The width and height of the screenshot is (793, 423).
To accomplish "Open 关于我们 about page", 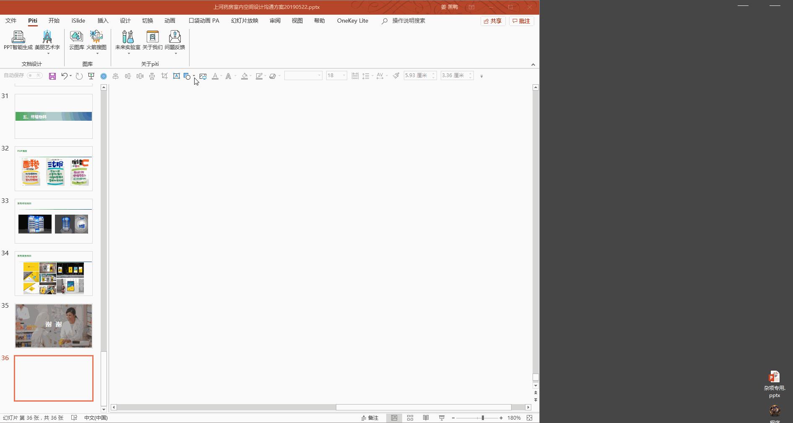I will (x=152, y=41).
